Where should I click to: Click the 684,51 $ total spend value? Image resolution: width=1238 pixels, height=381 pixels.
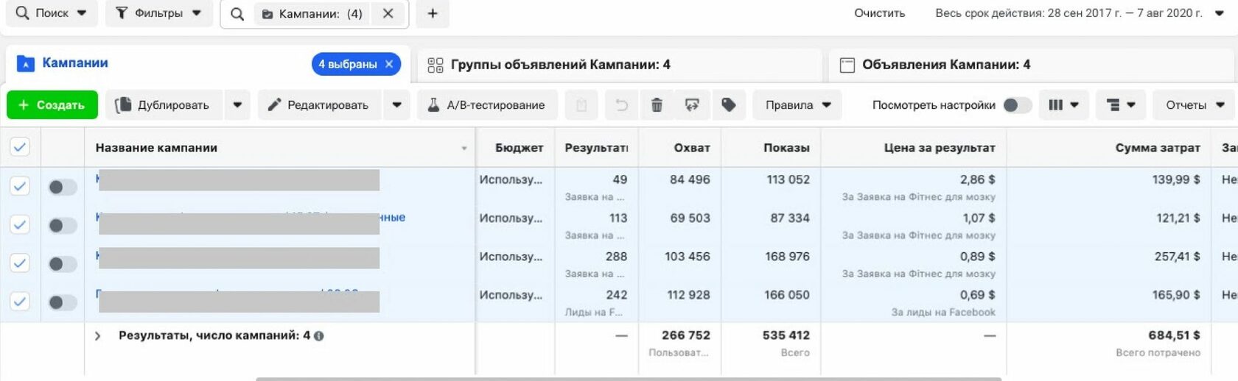pos(1174,335)
